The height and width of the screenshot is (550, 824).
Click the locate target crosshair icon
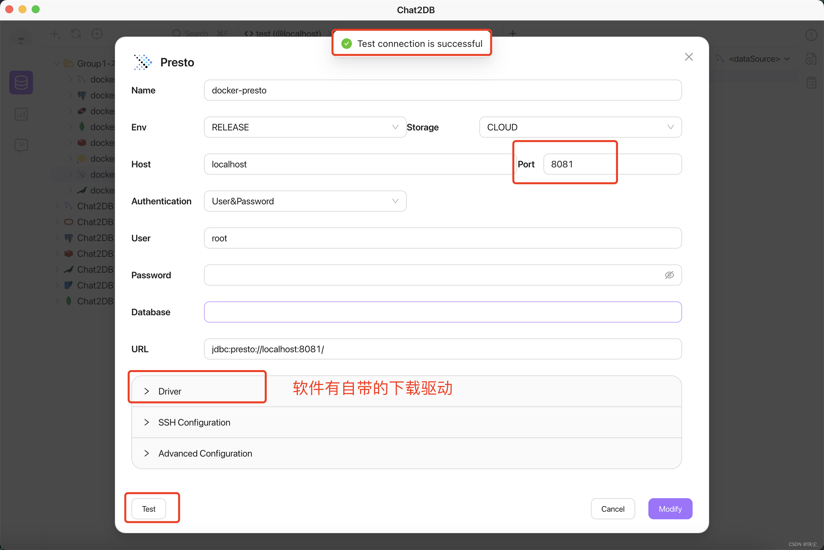[x=97, y=34]
